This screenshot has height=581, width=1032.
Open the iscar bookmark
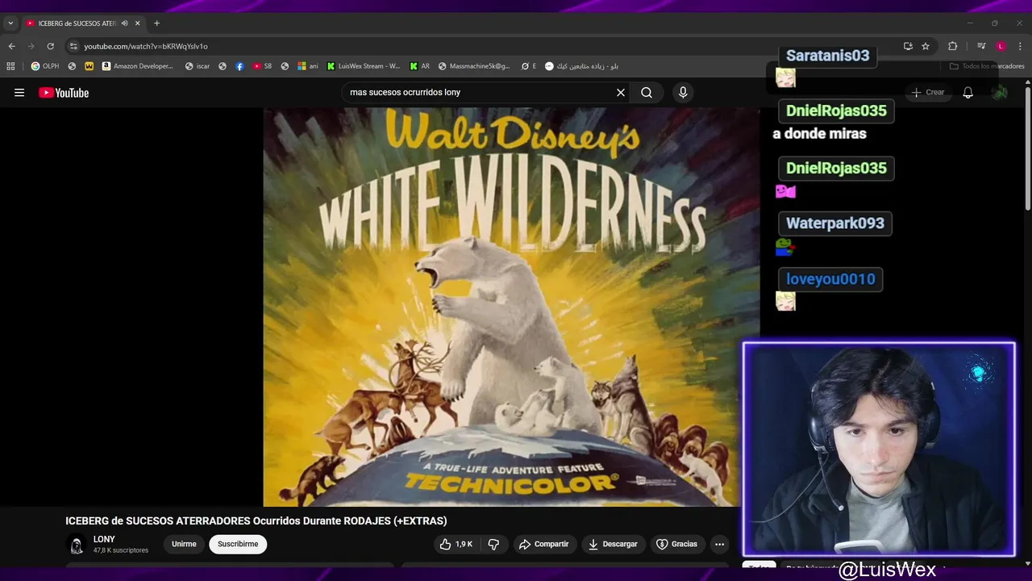[198, 66]
